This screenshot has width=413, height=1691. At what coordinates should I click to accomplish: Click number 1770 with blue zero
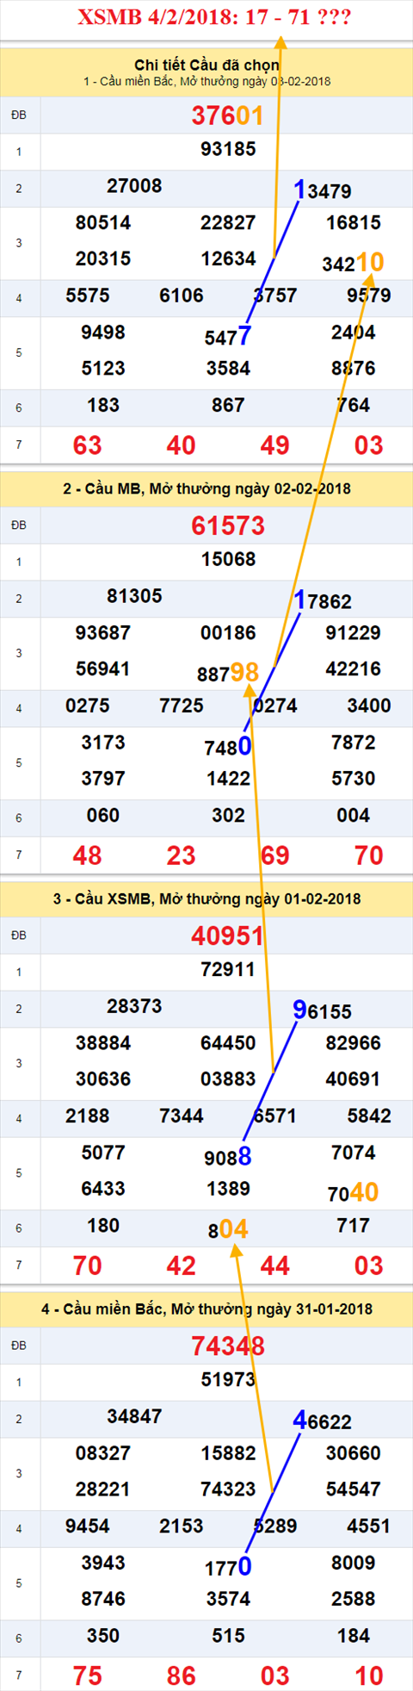(x=228, y=1566)
